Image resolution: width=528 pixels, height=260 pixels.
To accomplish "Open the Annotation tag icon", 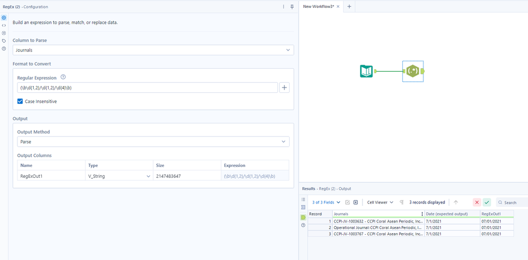I will (x=4, y=41).
